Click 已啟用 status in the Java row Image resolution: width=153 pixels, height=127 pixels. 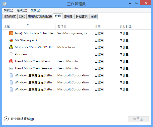[x=99, y=33]
